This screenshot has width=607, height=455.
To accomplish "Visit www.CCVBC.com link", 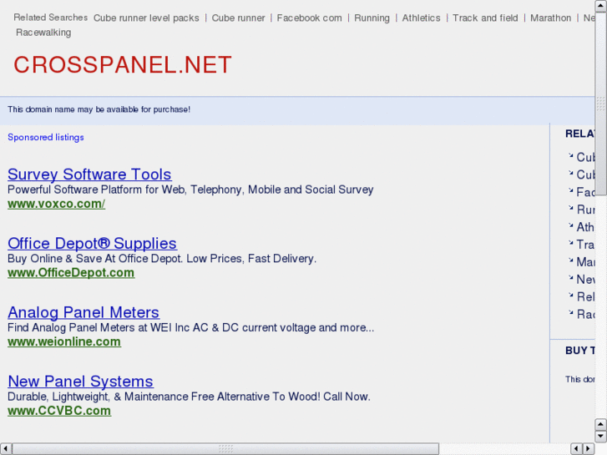I will pyautogui.click(x=59, y=411).
